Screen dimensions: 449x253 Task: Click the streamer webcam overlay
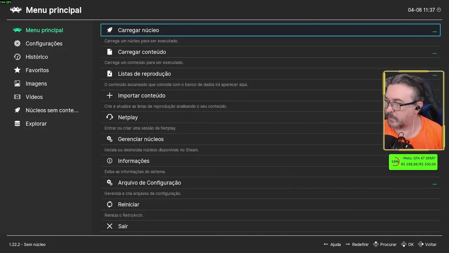click(414, 111)
